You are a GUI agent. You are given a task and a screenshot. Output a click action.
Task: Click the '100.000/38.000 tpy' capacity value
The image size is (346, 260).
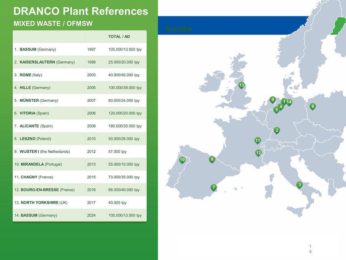coord(125,87)
